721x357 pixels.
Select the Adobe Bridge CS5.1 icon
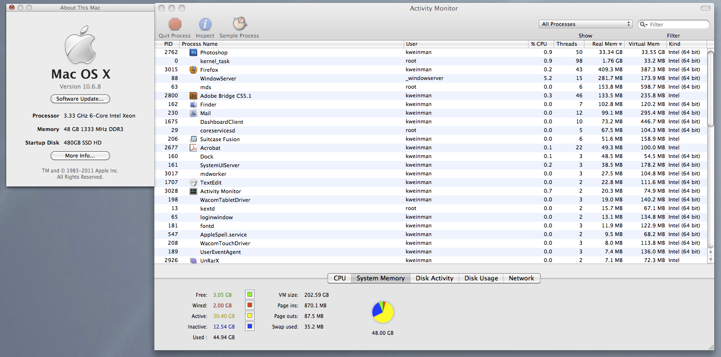pyautogui.click(x=193, y=96)
